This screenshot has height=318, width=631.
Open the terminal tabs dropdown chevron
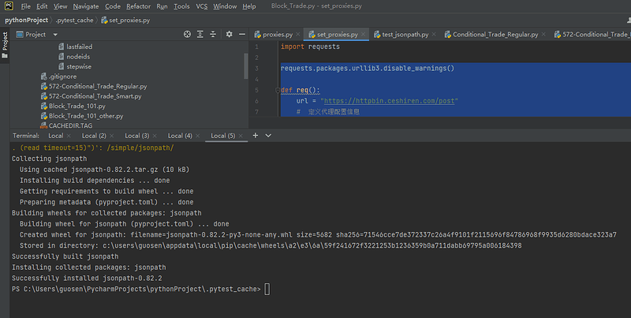(268, 135)
